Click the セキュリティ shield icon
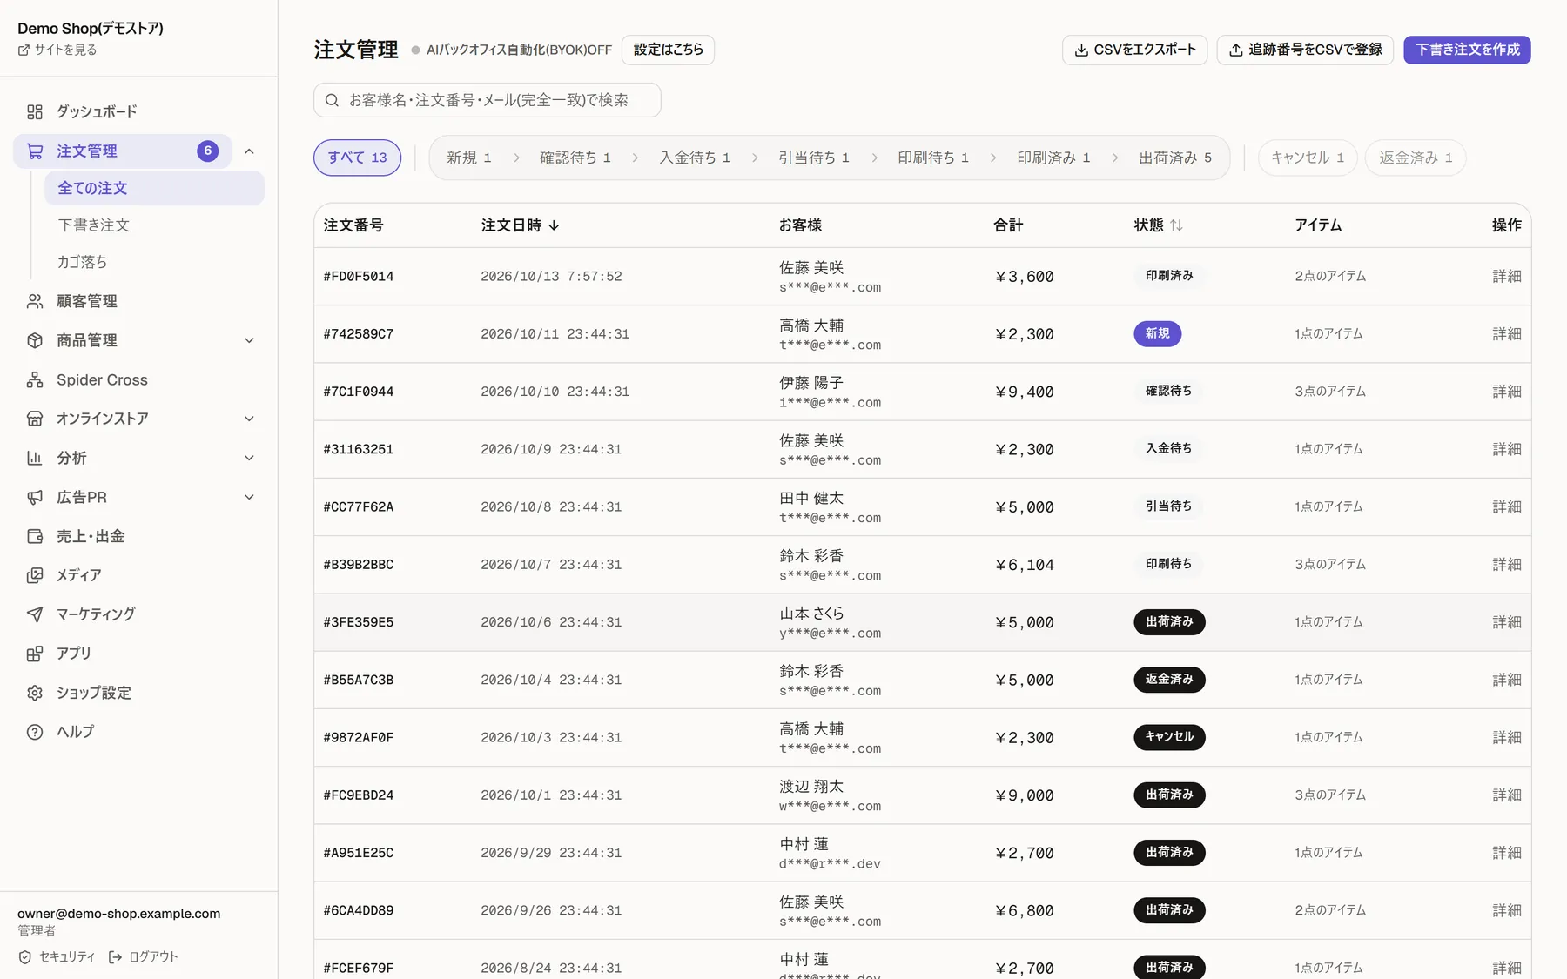Viewport: 1567px width, 979px height. click(25, 957)
